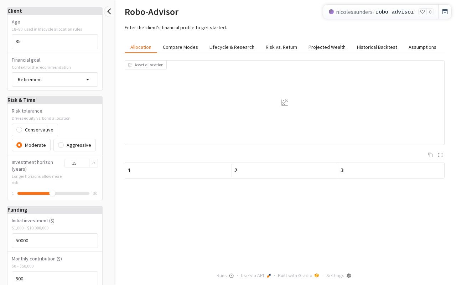Collapse the sidebar with the chevron arrow
Viewport: 456px width, 285px height.
click(109, 11)
